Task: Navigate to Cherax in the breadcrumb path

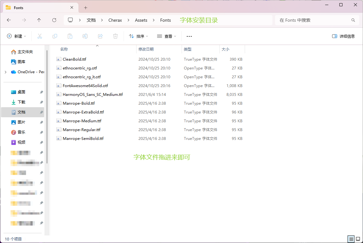Action: click(115, 20)
